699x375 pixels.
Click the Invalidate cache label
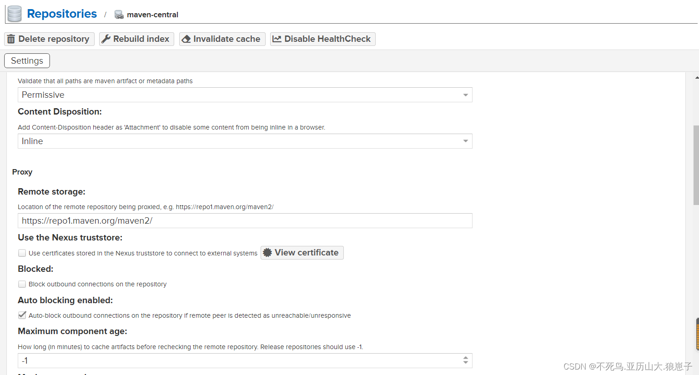pos(226,39)
